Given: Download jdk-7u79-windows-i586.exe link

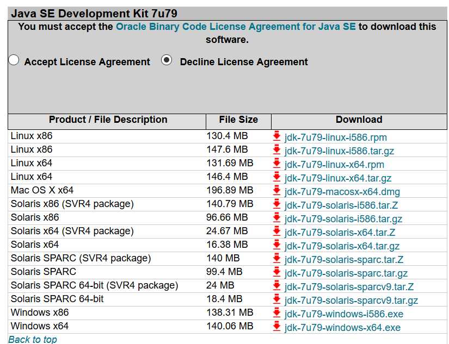Looking at the screenshot, I should pos(344,314).
